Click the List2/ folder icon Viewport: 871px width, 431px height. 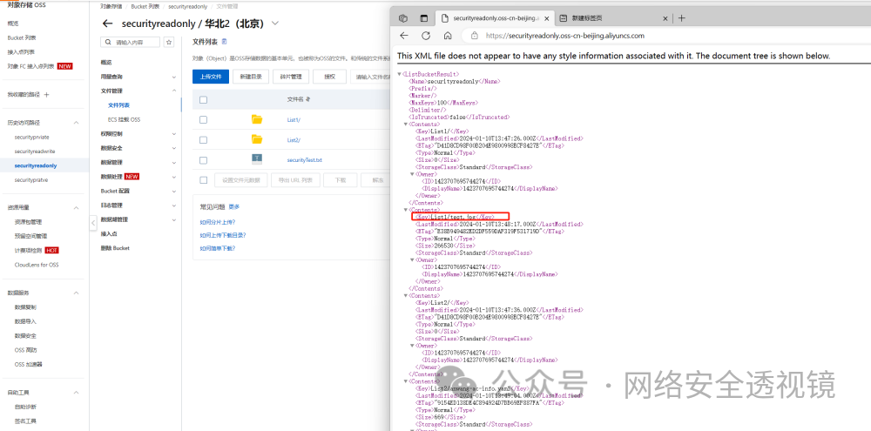tap(257, 139)
